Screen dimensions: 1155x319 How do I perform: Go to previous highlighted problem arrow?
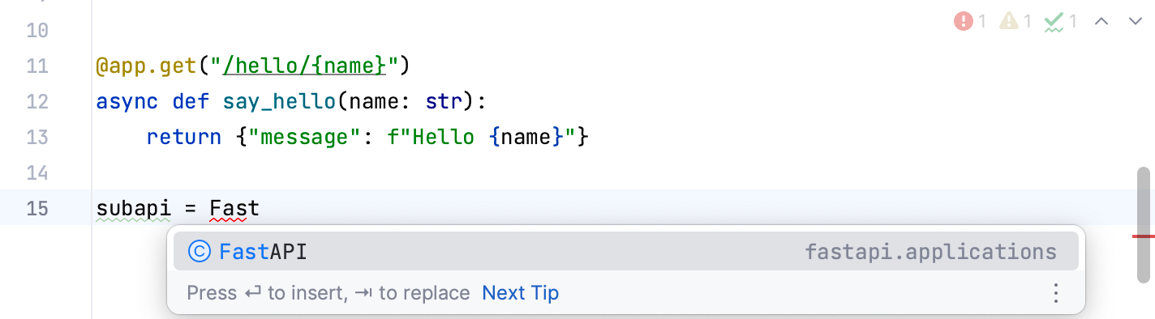click(x=1101, y=22)
